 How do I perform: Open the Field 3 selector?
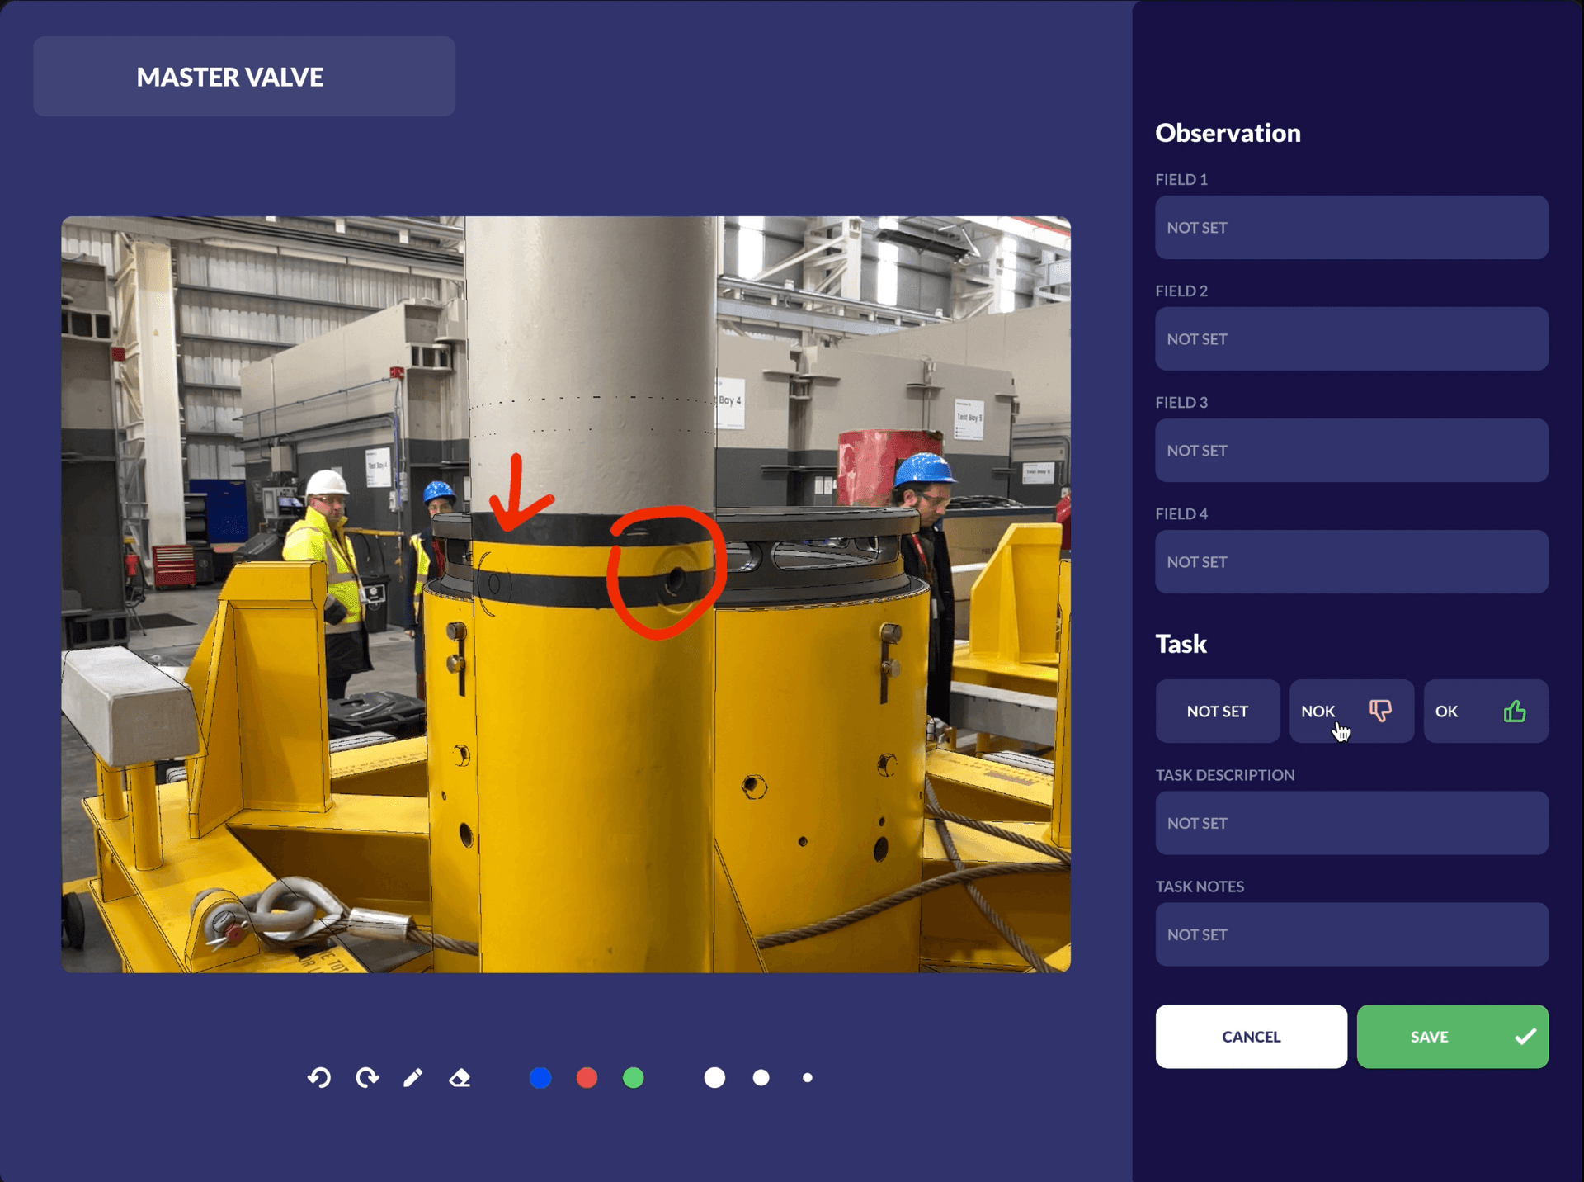[1351, 450]
